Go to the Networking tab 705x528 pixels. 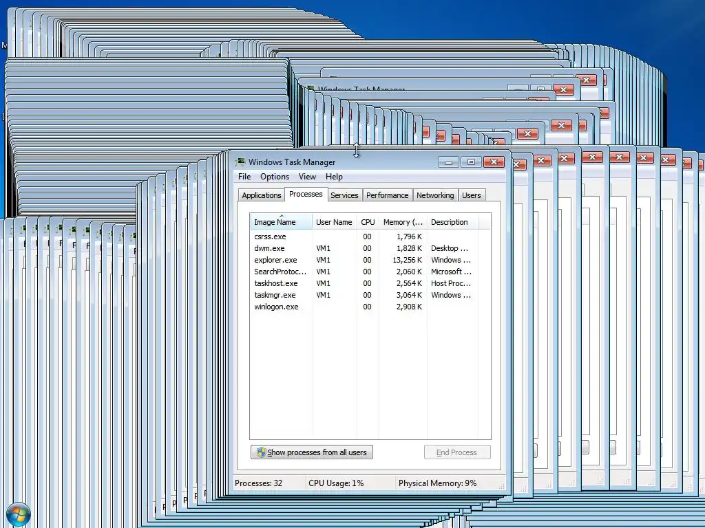click(x=435, y=195)
